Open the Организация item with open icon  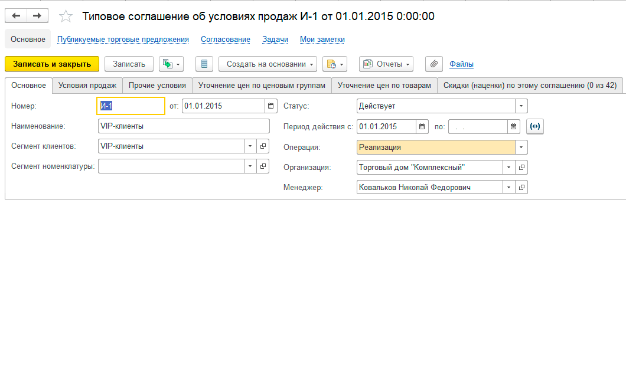click(521, 167)
